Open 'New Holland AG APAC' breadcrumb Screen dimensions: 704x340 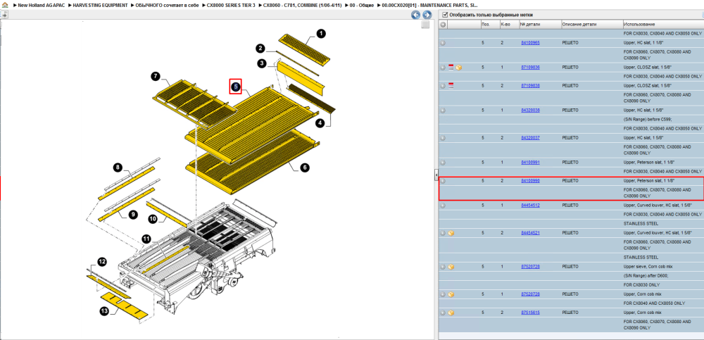[40, 5]
